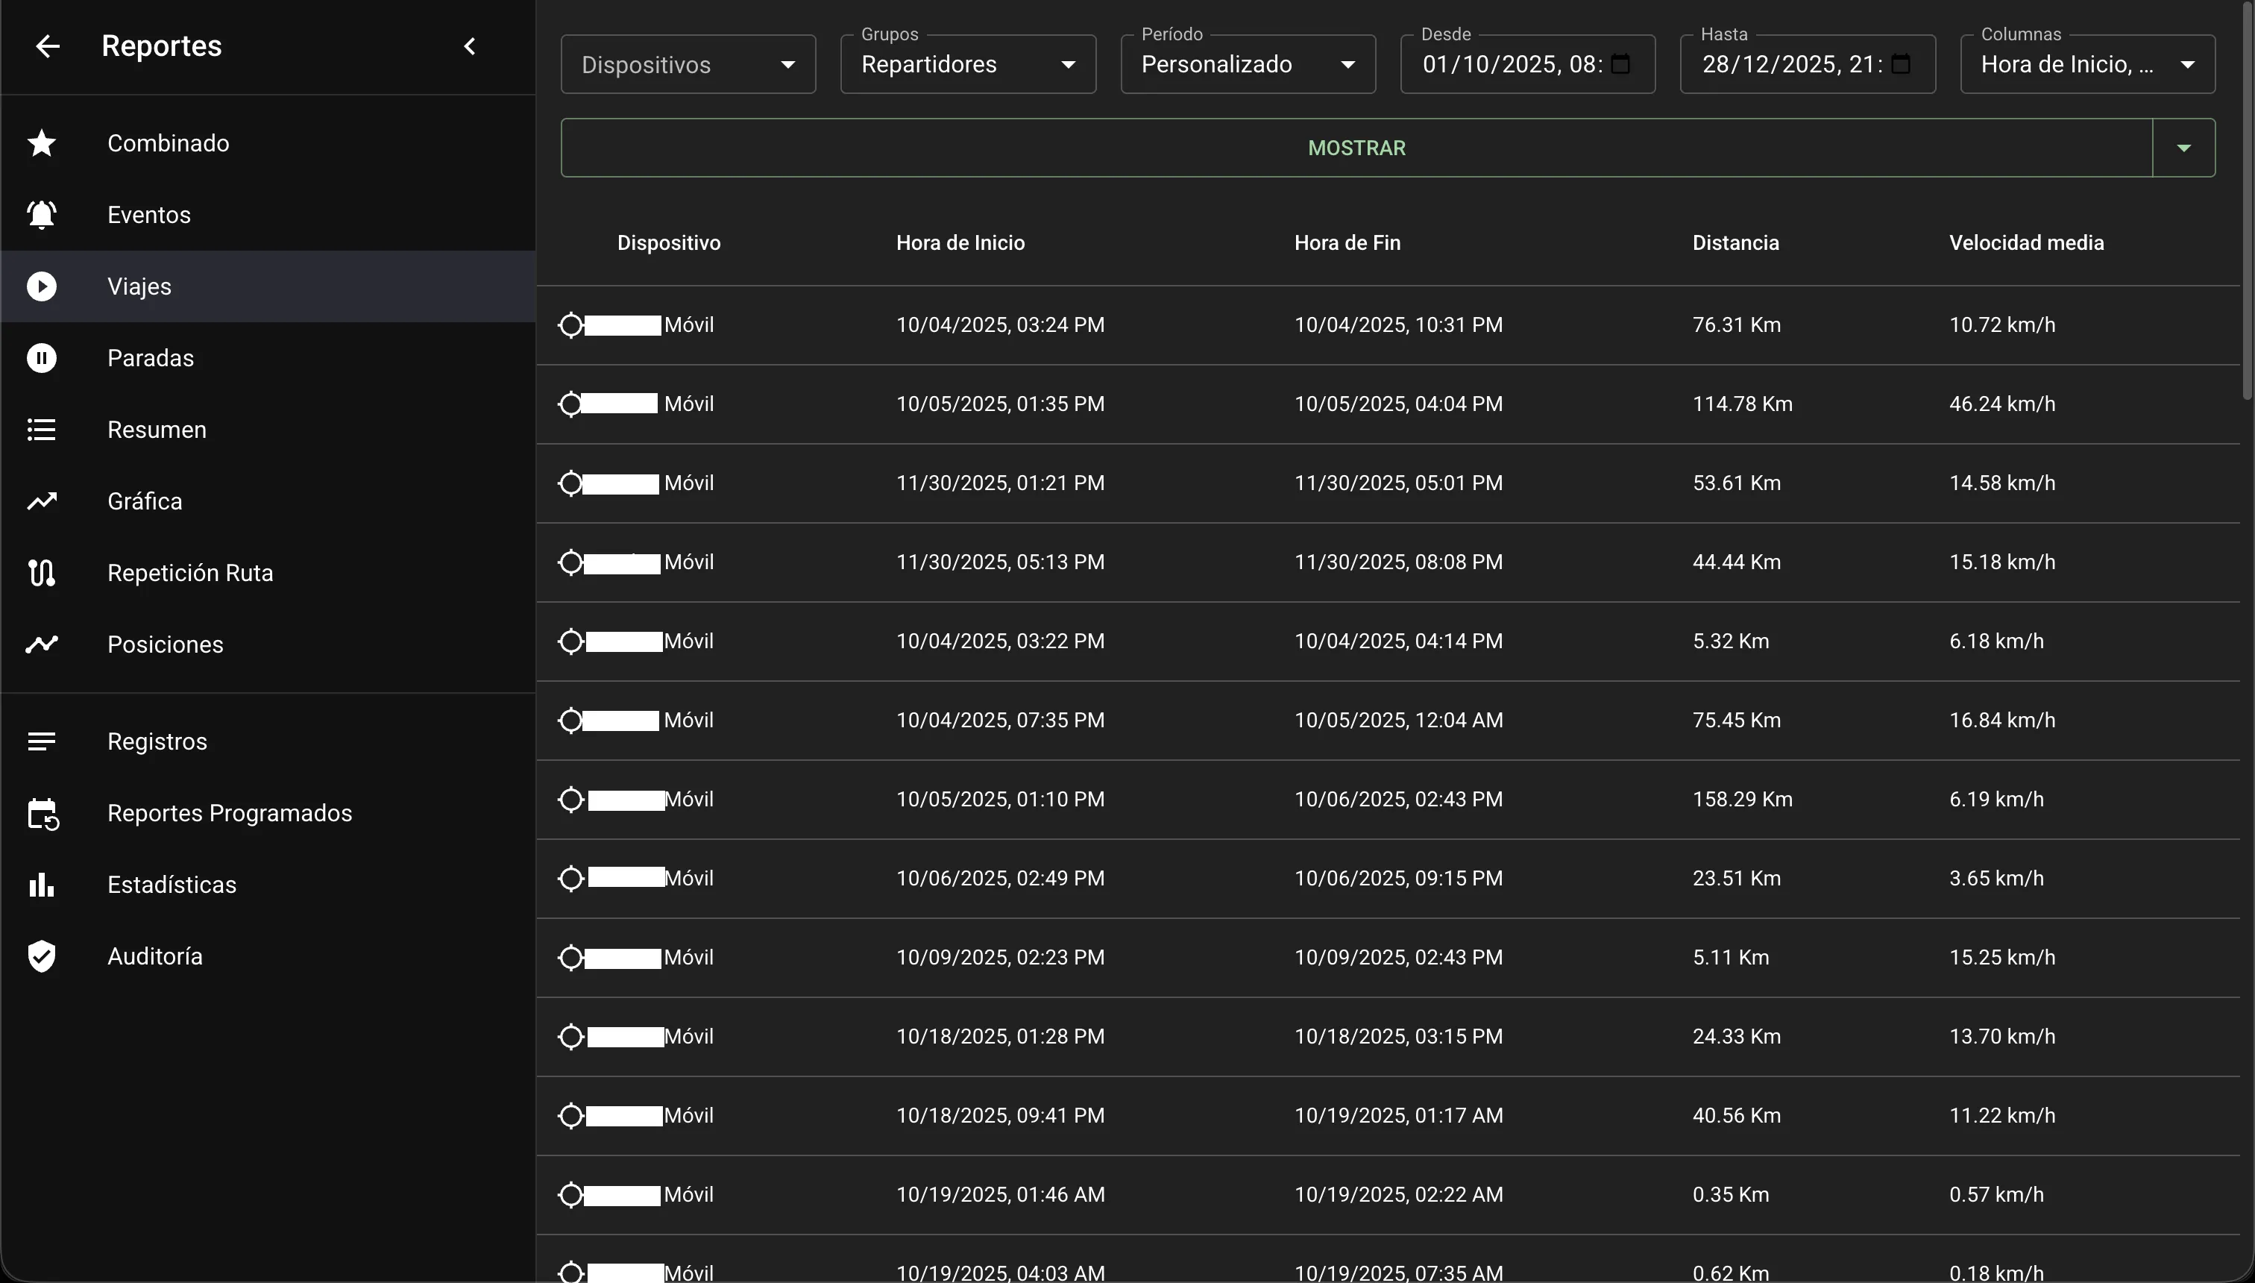Open Reportes Programados section
This screenshot has height=1283, width=2255.
coord(229,812)
